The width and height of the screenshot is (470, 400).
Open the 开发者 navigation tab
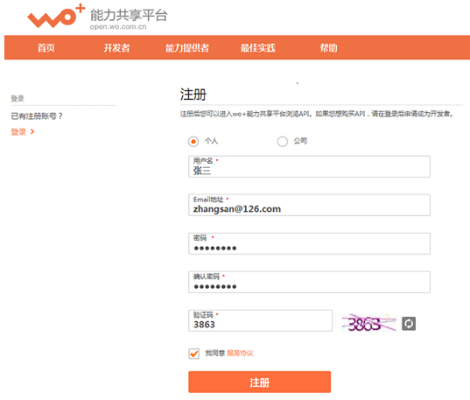pyautogui.click(x=116, y=47)
